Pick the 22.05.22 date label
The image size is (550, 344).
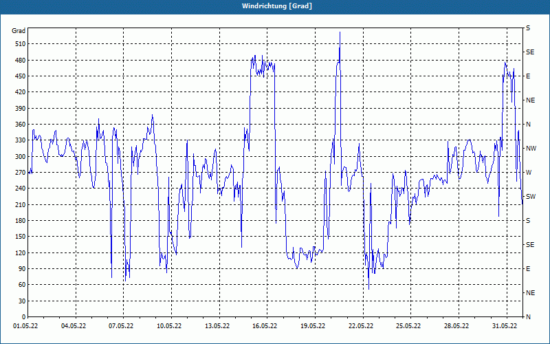tap(361, 326)
